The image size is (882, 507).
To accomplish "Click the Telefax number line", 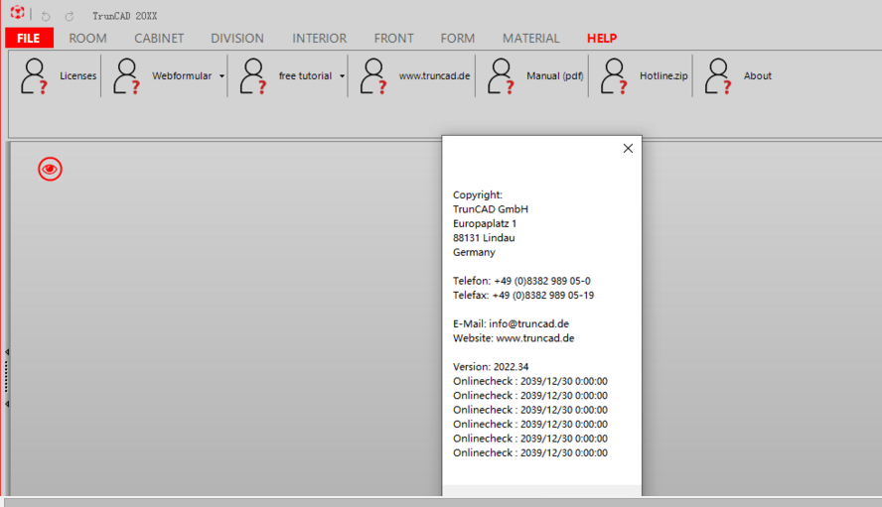I will click(523, 295).
